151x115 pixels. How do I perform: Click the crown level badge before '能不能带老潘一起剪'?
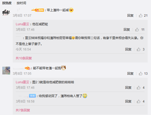28,68
